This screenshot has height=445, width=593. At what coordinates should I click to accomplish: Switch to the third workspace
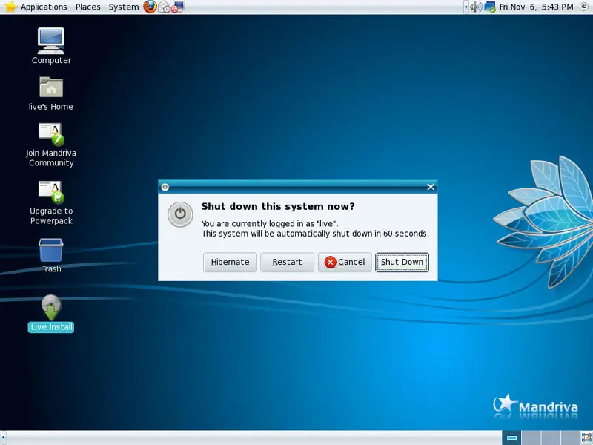point(550,438)
